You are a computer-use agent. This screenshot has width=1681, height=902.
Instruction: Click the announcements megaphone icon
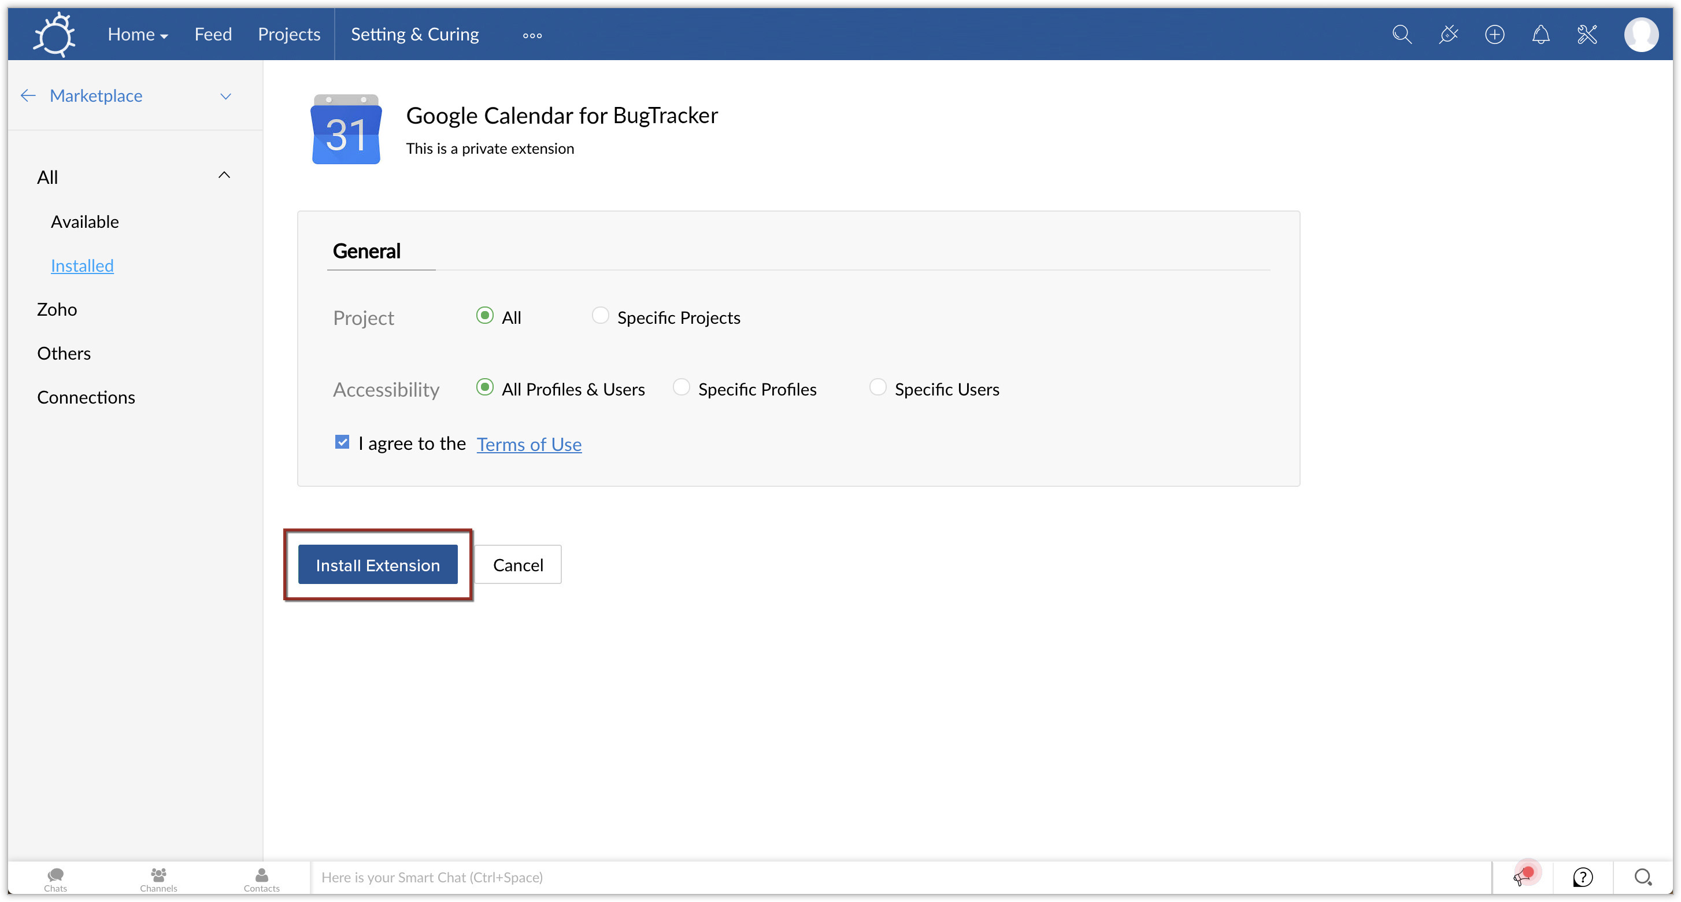pyautogui.click(x=1523, y=877)
